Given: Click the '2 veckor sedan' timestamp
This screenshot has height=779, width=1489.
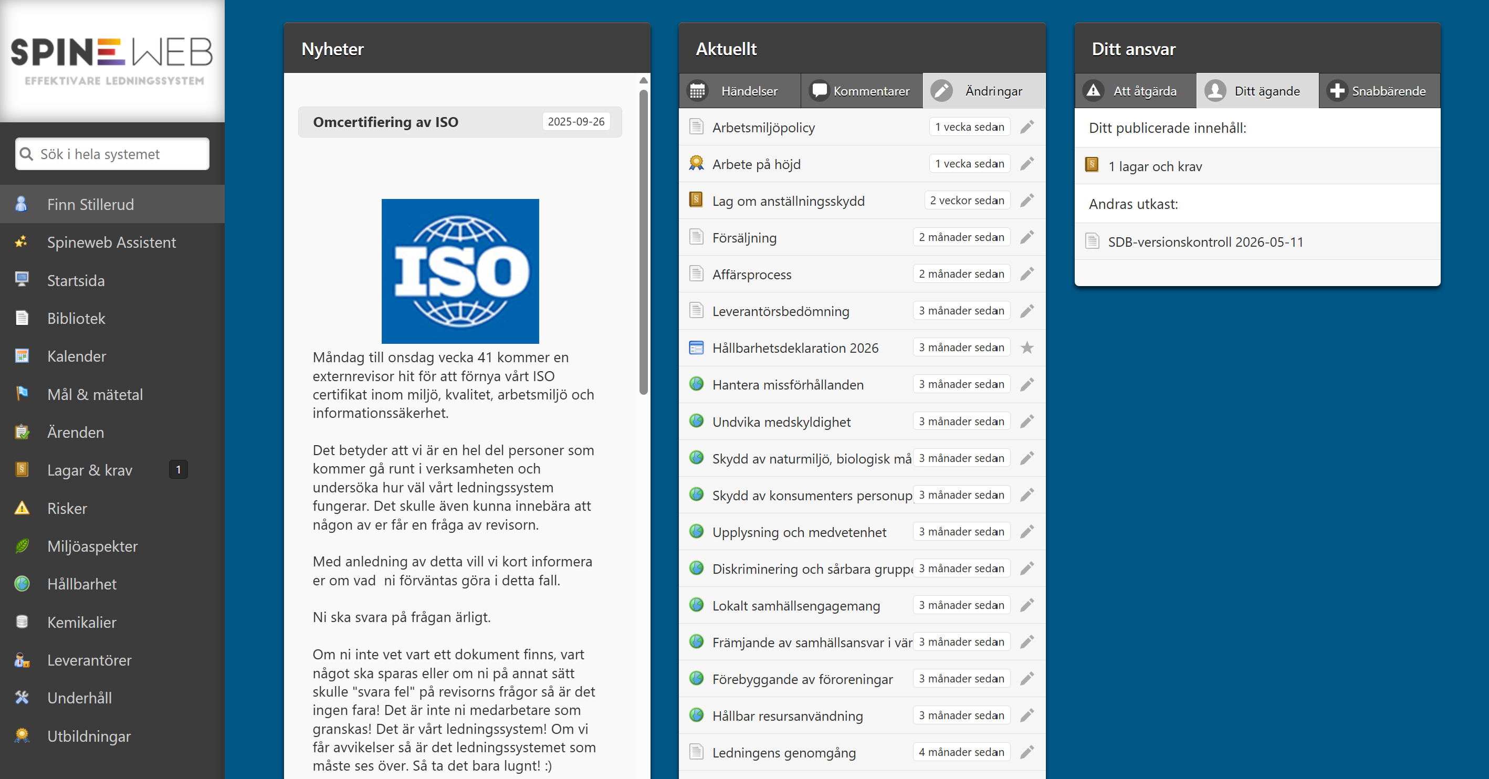Looking at the screenshot, I should coord(967,201).
